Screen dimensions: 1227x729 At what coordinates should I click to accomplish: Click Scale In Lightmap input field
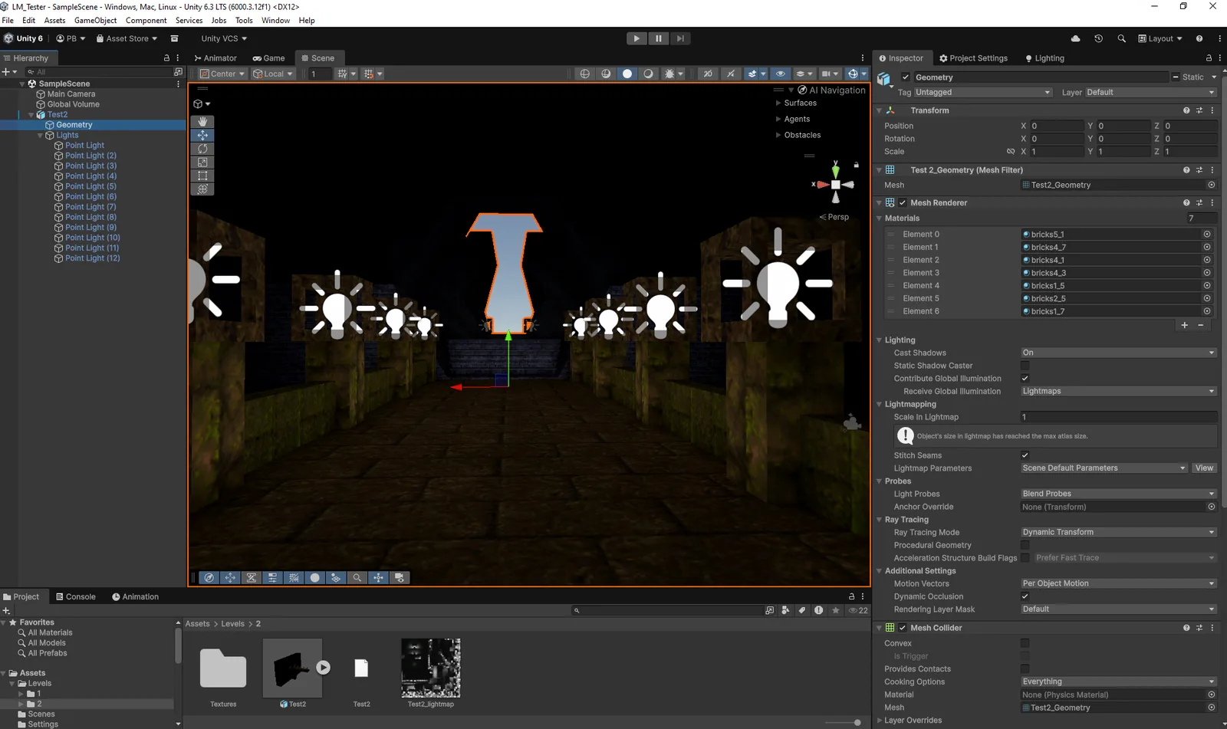[1118, 417]
